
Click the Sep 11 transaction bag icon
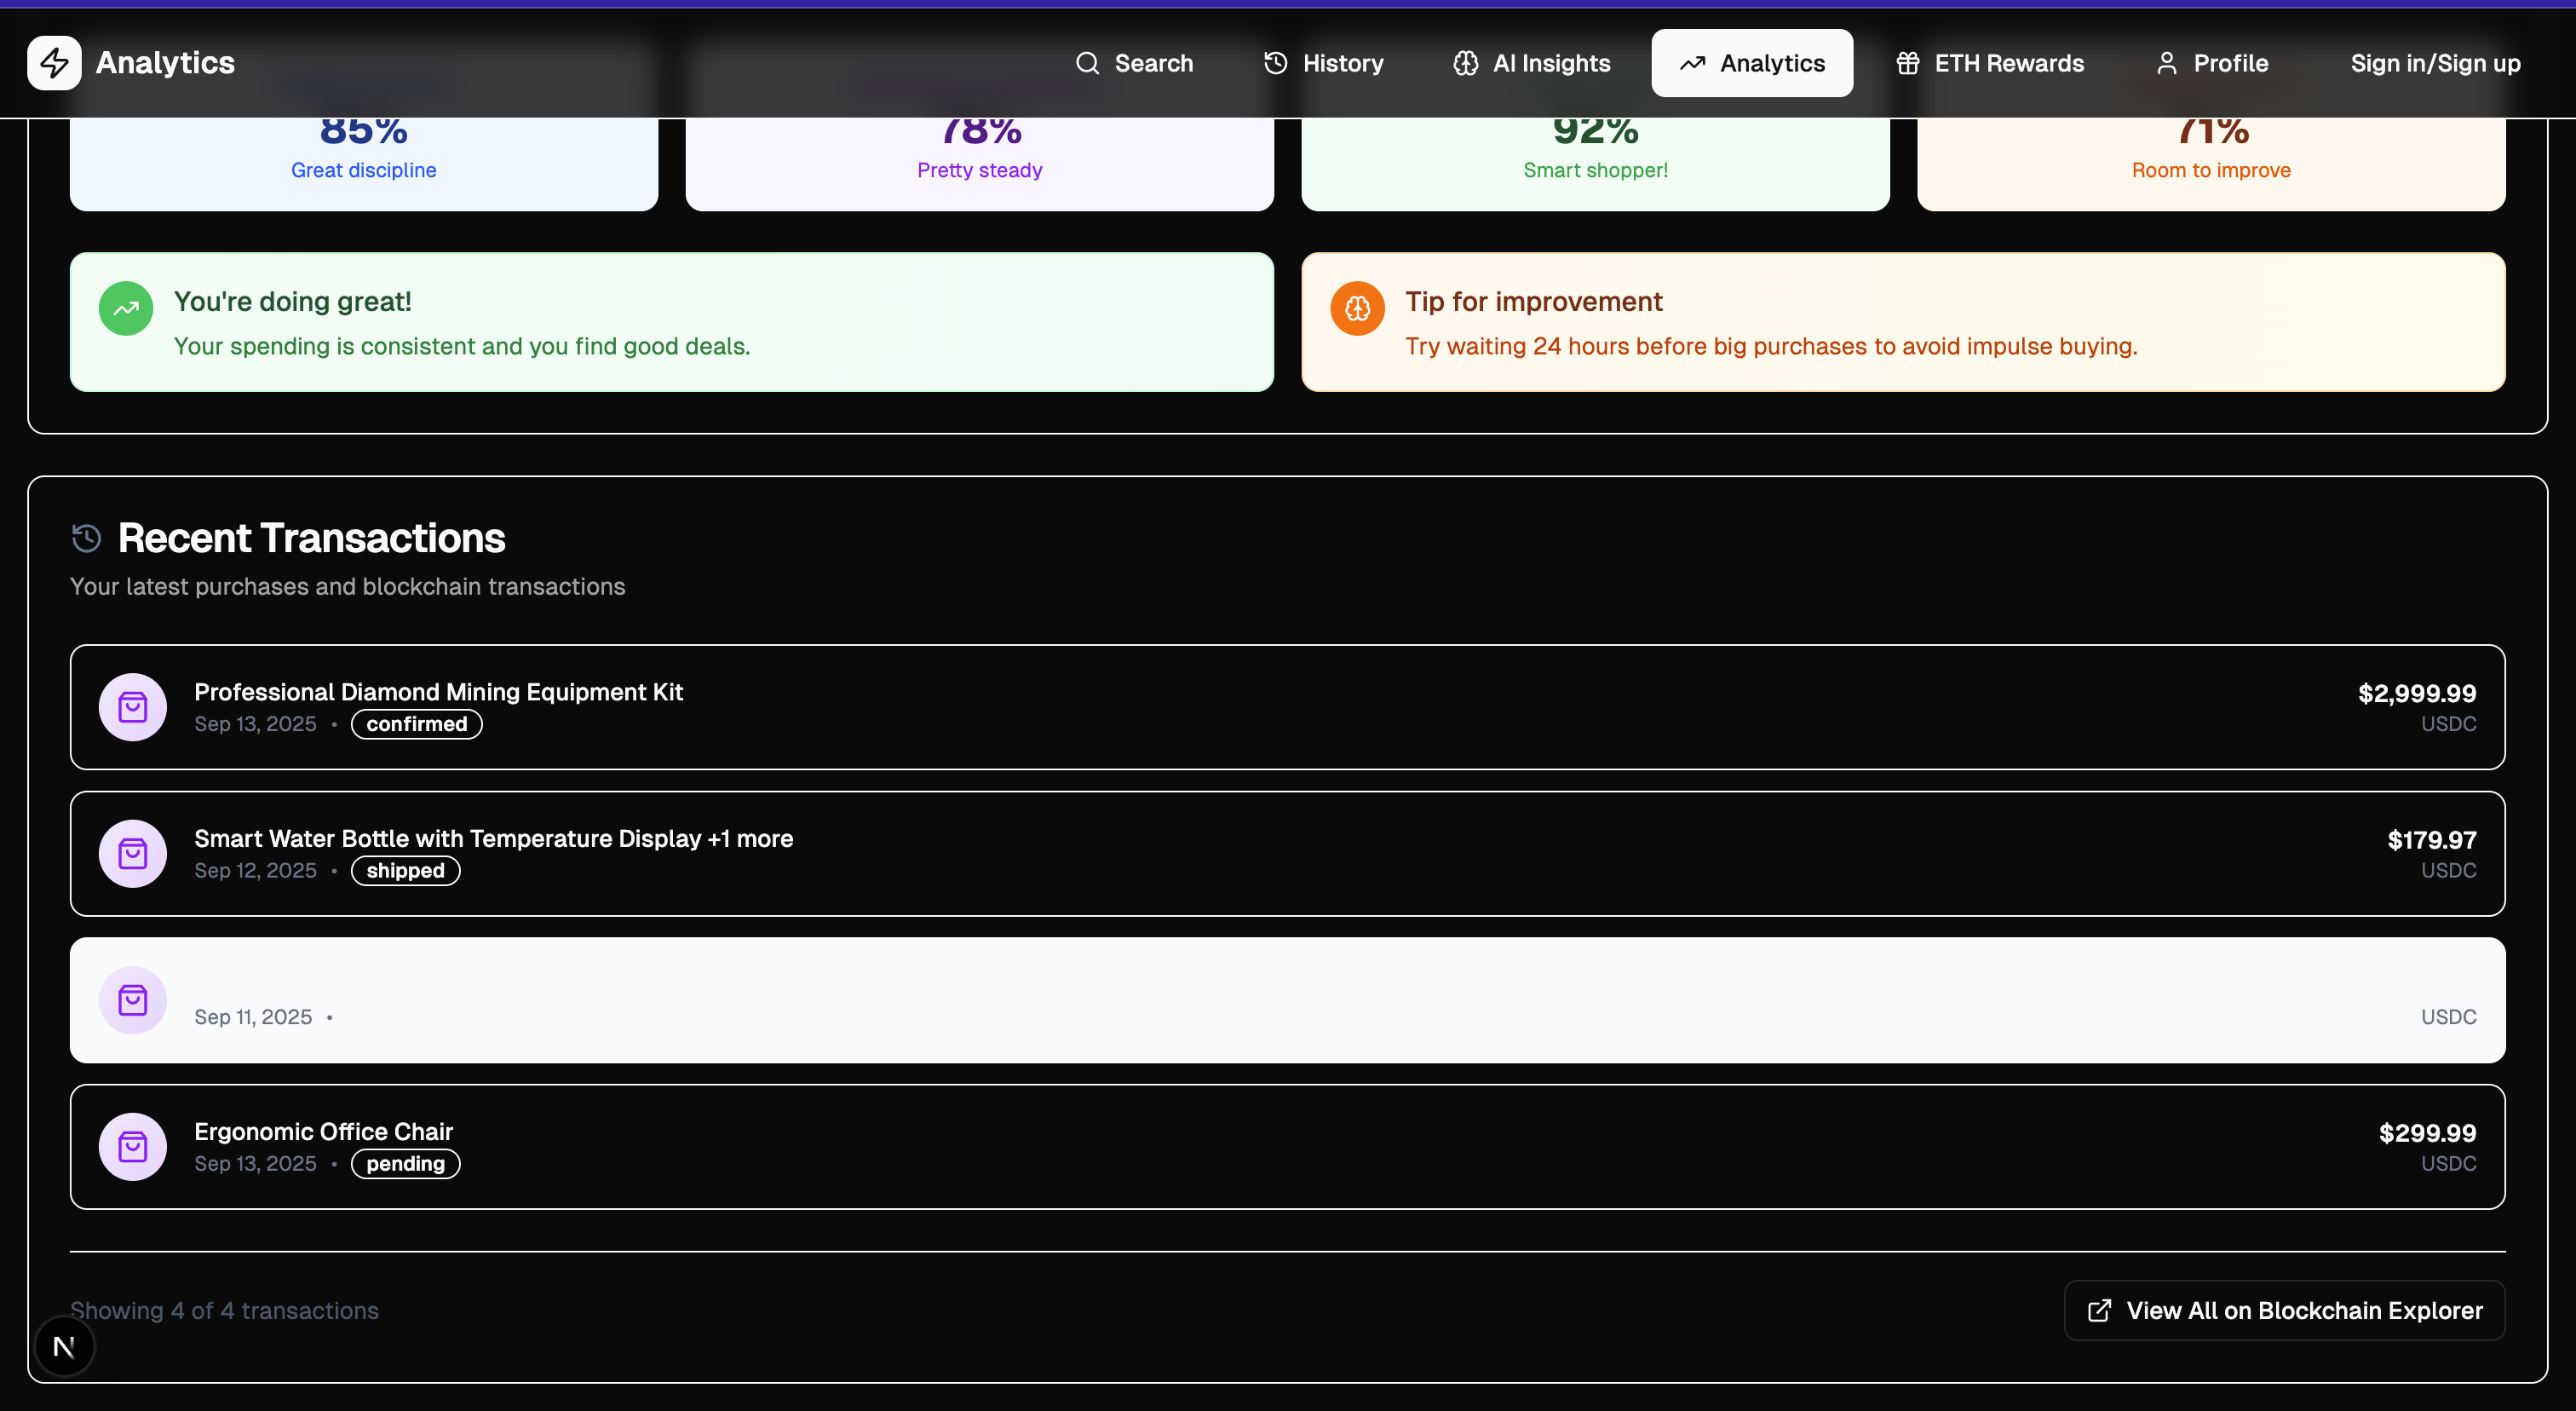(133, 1000)
